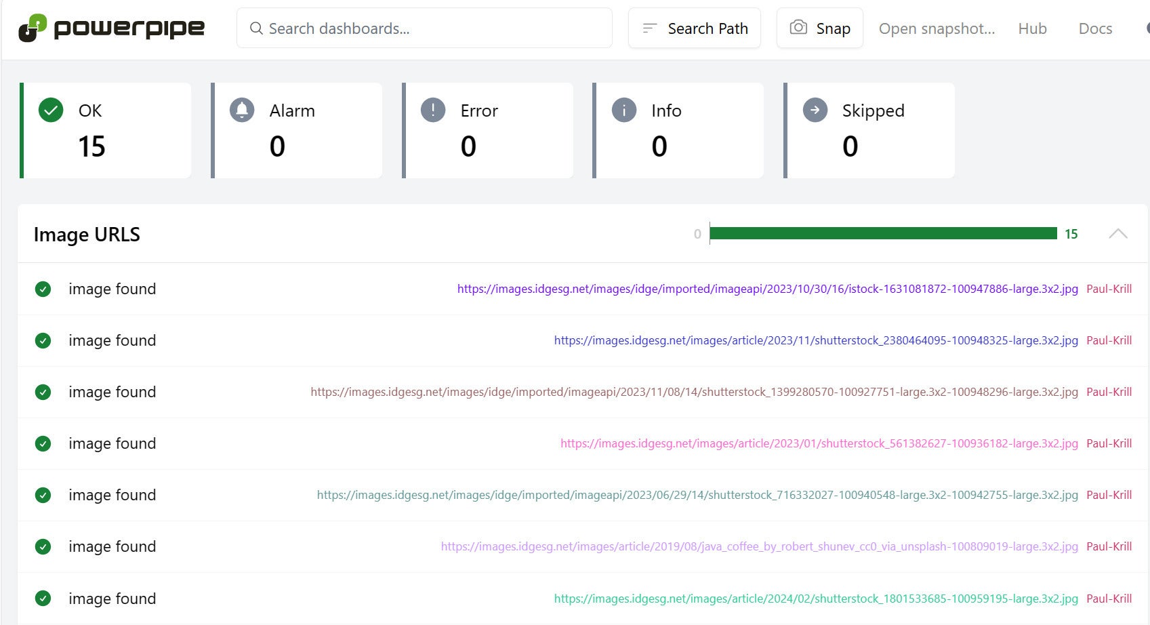Click the Snap button label
This screenshot has width=1150, height=625.
coord(833,28)
